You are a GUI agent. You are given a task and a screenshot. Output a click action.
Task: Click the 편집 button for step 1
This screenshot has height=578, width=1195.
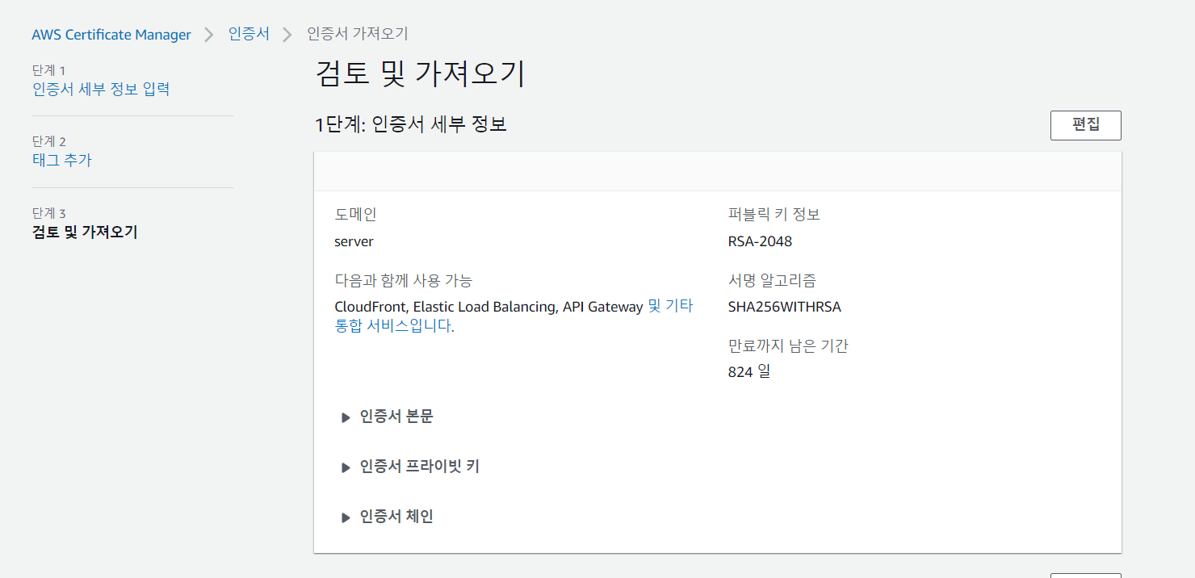pos(1086,125)
